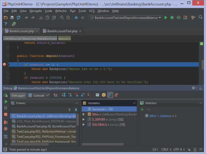Screen dimensions: 206x154
Task: Open the Evaluate Expression calculator icon
Action: pos(97,95)
